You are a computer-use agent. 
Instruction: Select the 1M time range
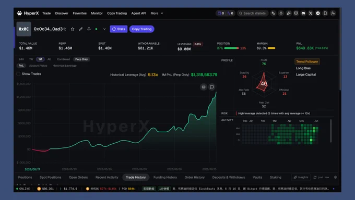40,59
